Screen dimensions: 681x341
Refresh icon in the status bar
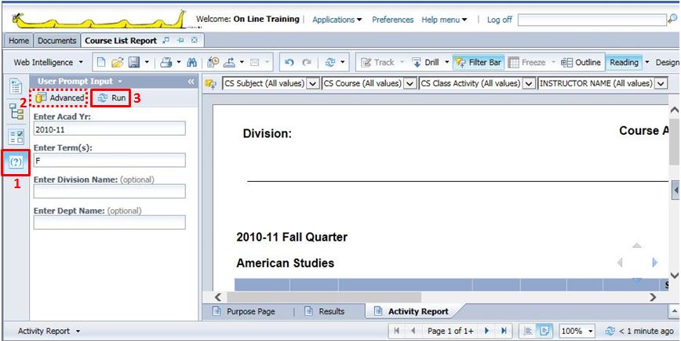click(610, 331)
